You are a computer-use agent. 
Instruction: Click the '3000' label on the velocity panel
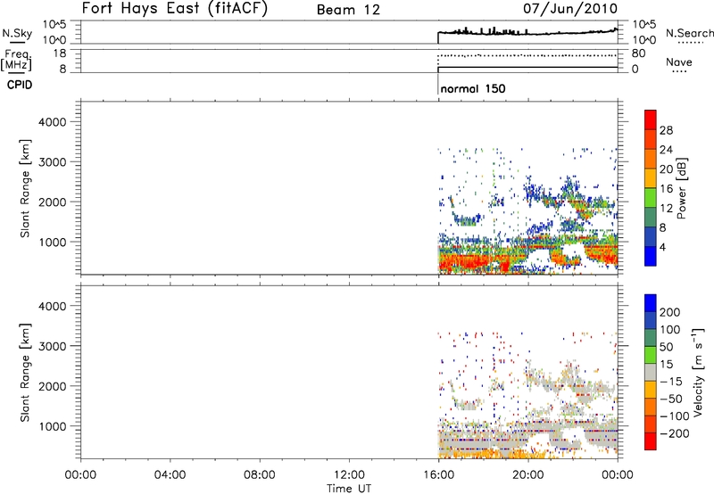(x=52, y=346)
